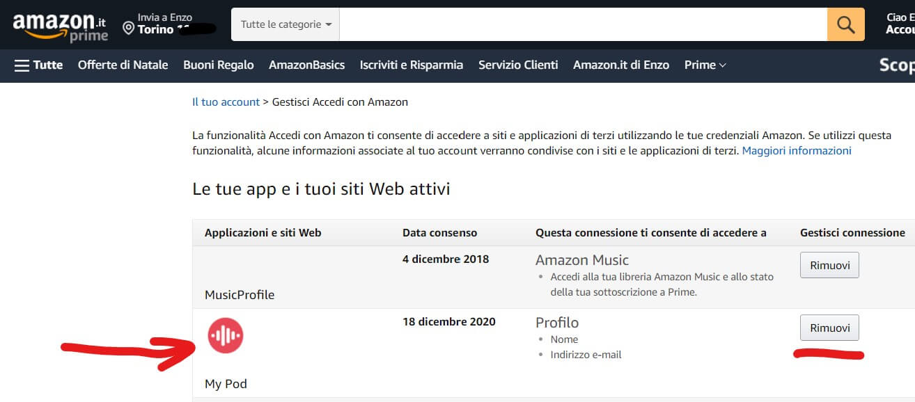Open Servizio Clienti
The image size is (915, 402).
pyautogui.click(x=518, y=65)
